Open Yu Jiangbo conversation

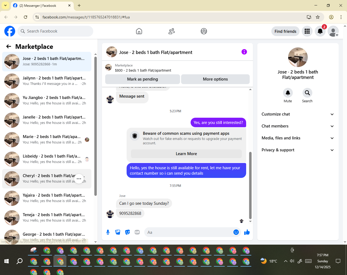tap(47, 101)
